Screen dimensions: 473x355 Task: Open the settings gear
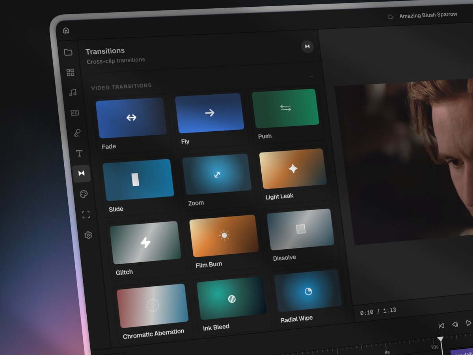(x=88, y=235)
